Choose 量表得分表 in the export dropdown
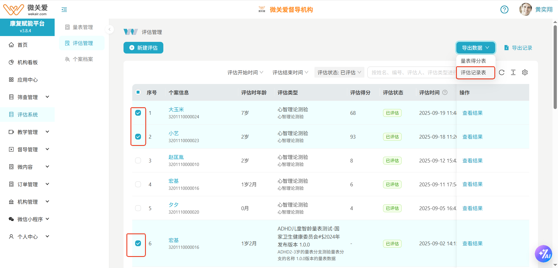The width and height of the screenshot is (558, 268). pyautogui.click(x=473, y=61)
